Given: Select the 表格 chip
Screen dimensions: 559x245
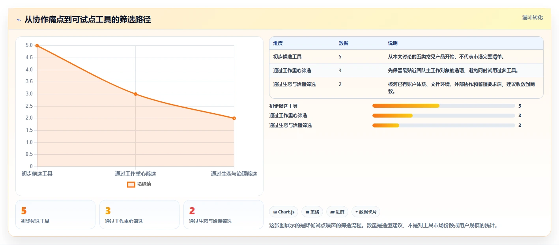Looking at the screenshot, I should [312, 212].
